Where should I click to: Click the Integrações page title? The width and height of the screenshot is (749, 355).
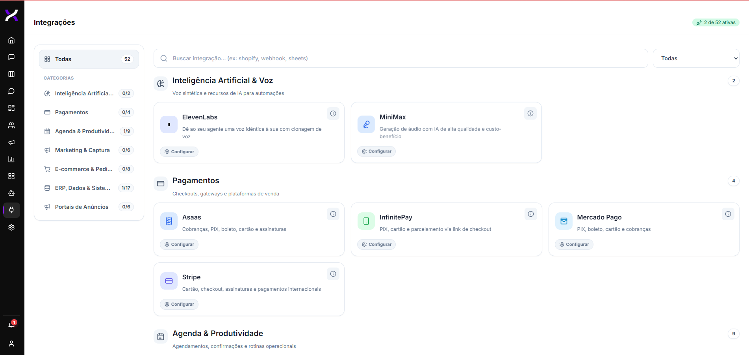pos(54,22)
